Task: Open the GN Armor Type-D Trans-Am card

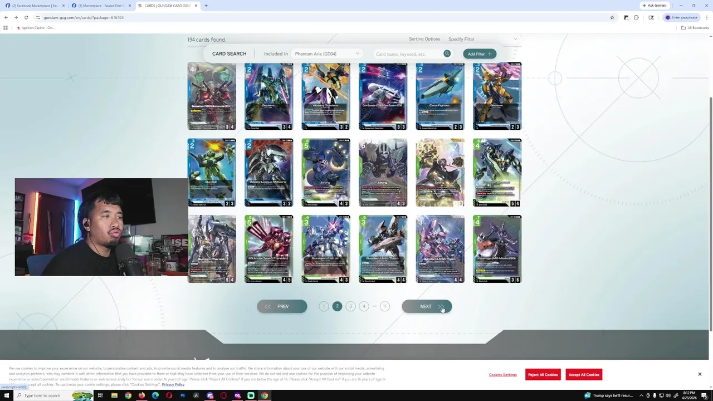Action: point(268,249)
